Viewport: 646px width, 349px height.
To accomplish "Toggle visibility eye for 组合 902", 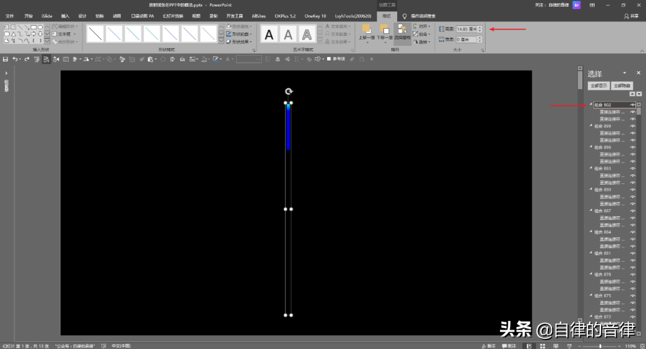I will click(632, 105).
